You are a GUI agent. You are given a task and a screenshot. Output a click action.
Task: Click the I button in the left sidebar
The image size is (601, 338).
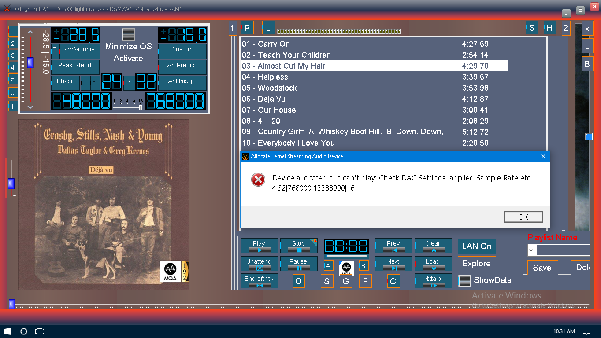pos(13,106)
